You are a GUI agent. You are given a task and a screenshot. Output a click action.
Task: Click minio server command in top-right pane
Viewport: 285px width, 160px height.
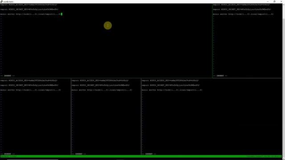click(x=243, y=14)
